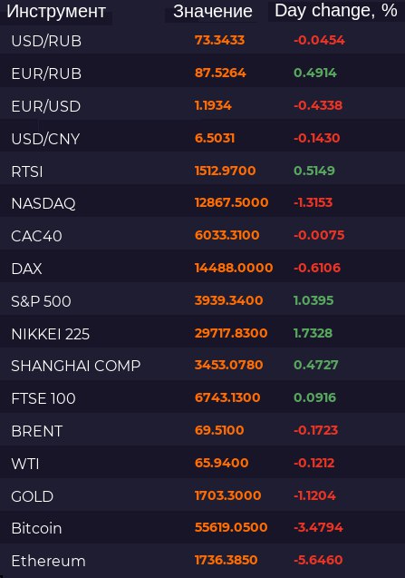Image resolution: width=405 pixels, height=578 pixels.
Task: Open the NIKKEI 225 row
Action: [x=203, y=333]
